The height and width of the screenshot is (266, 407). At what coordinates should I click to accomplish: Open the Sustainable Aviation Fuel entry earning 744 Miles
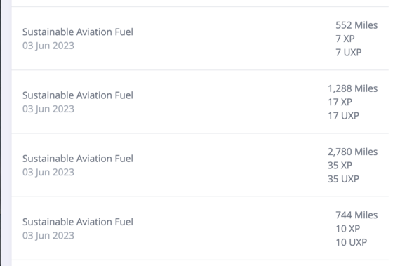(x=200, y=228)
